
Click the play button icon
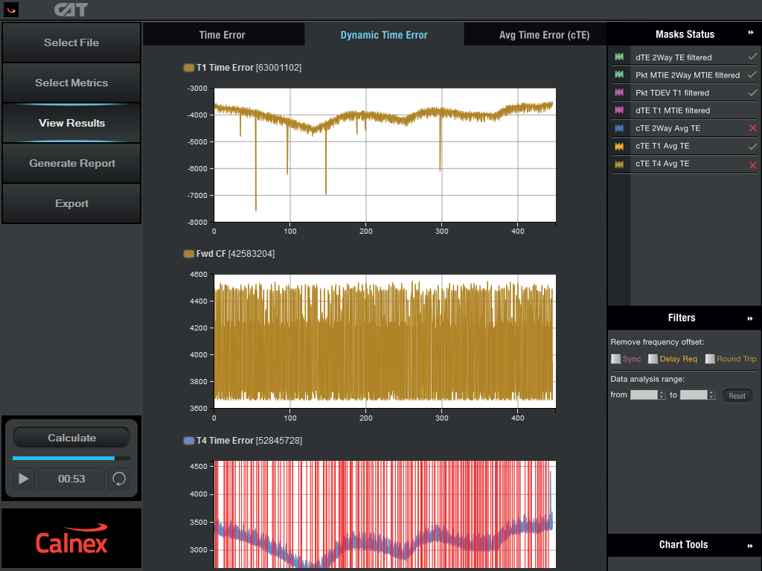click(24, 479)
